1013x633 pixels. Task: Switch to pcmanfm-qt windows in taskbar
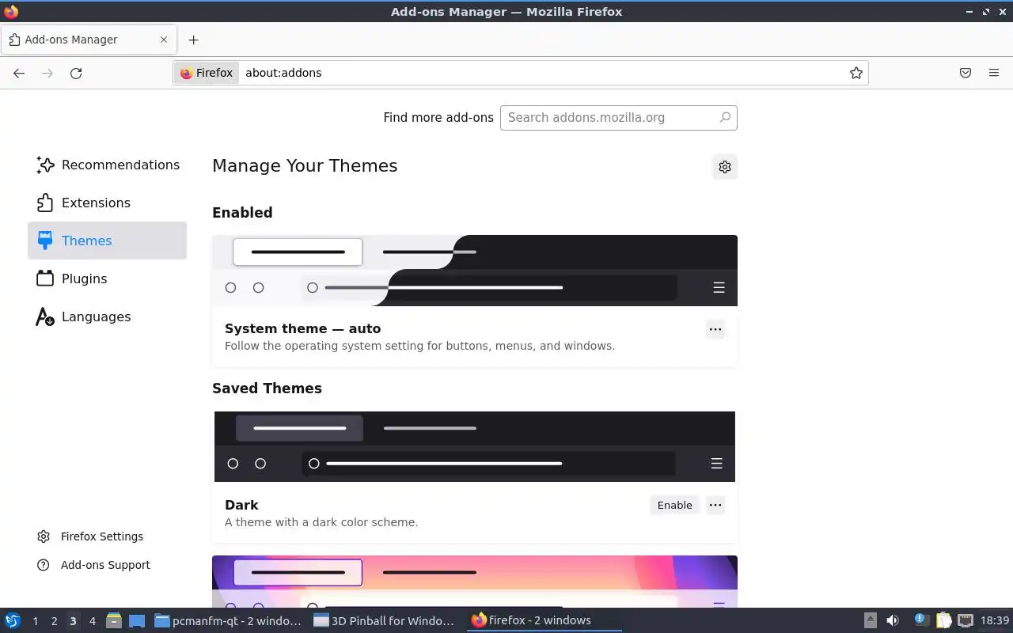coord(228,621)
